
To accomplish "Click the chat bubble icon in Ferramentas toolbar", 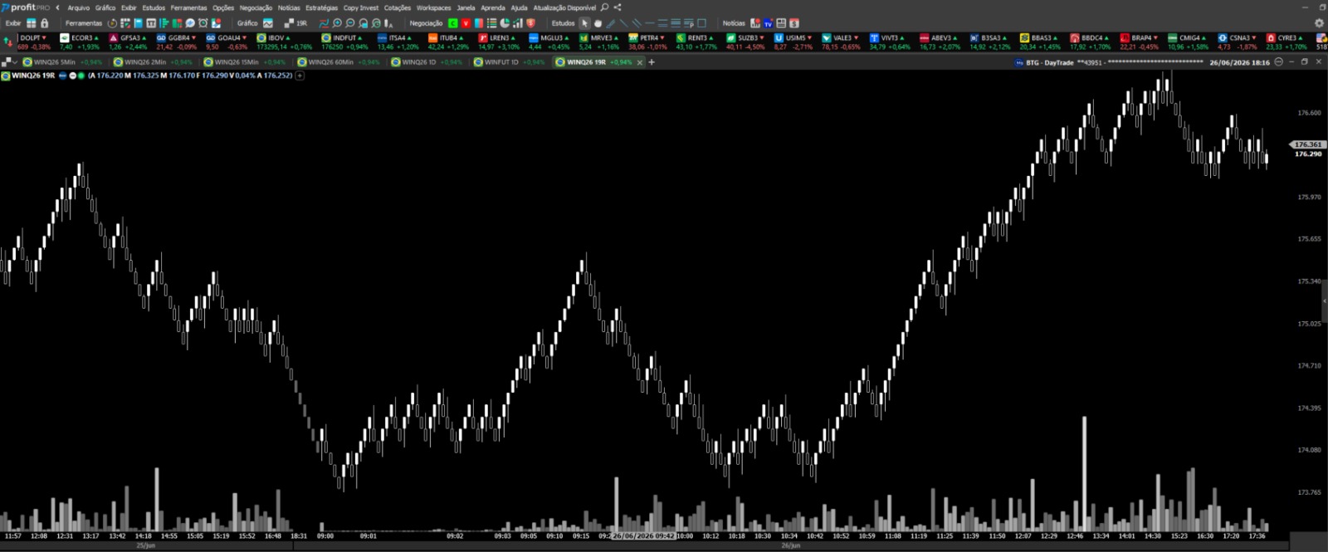I will 190,23.
